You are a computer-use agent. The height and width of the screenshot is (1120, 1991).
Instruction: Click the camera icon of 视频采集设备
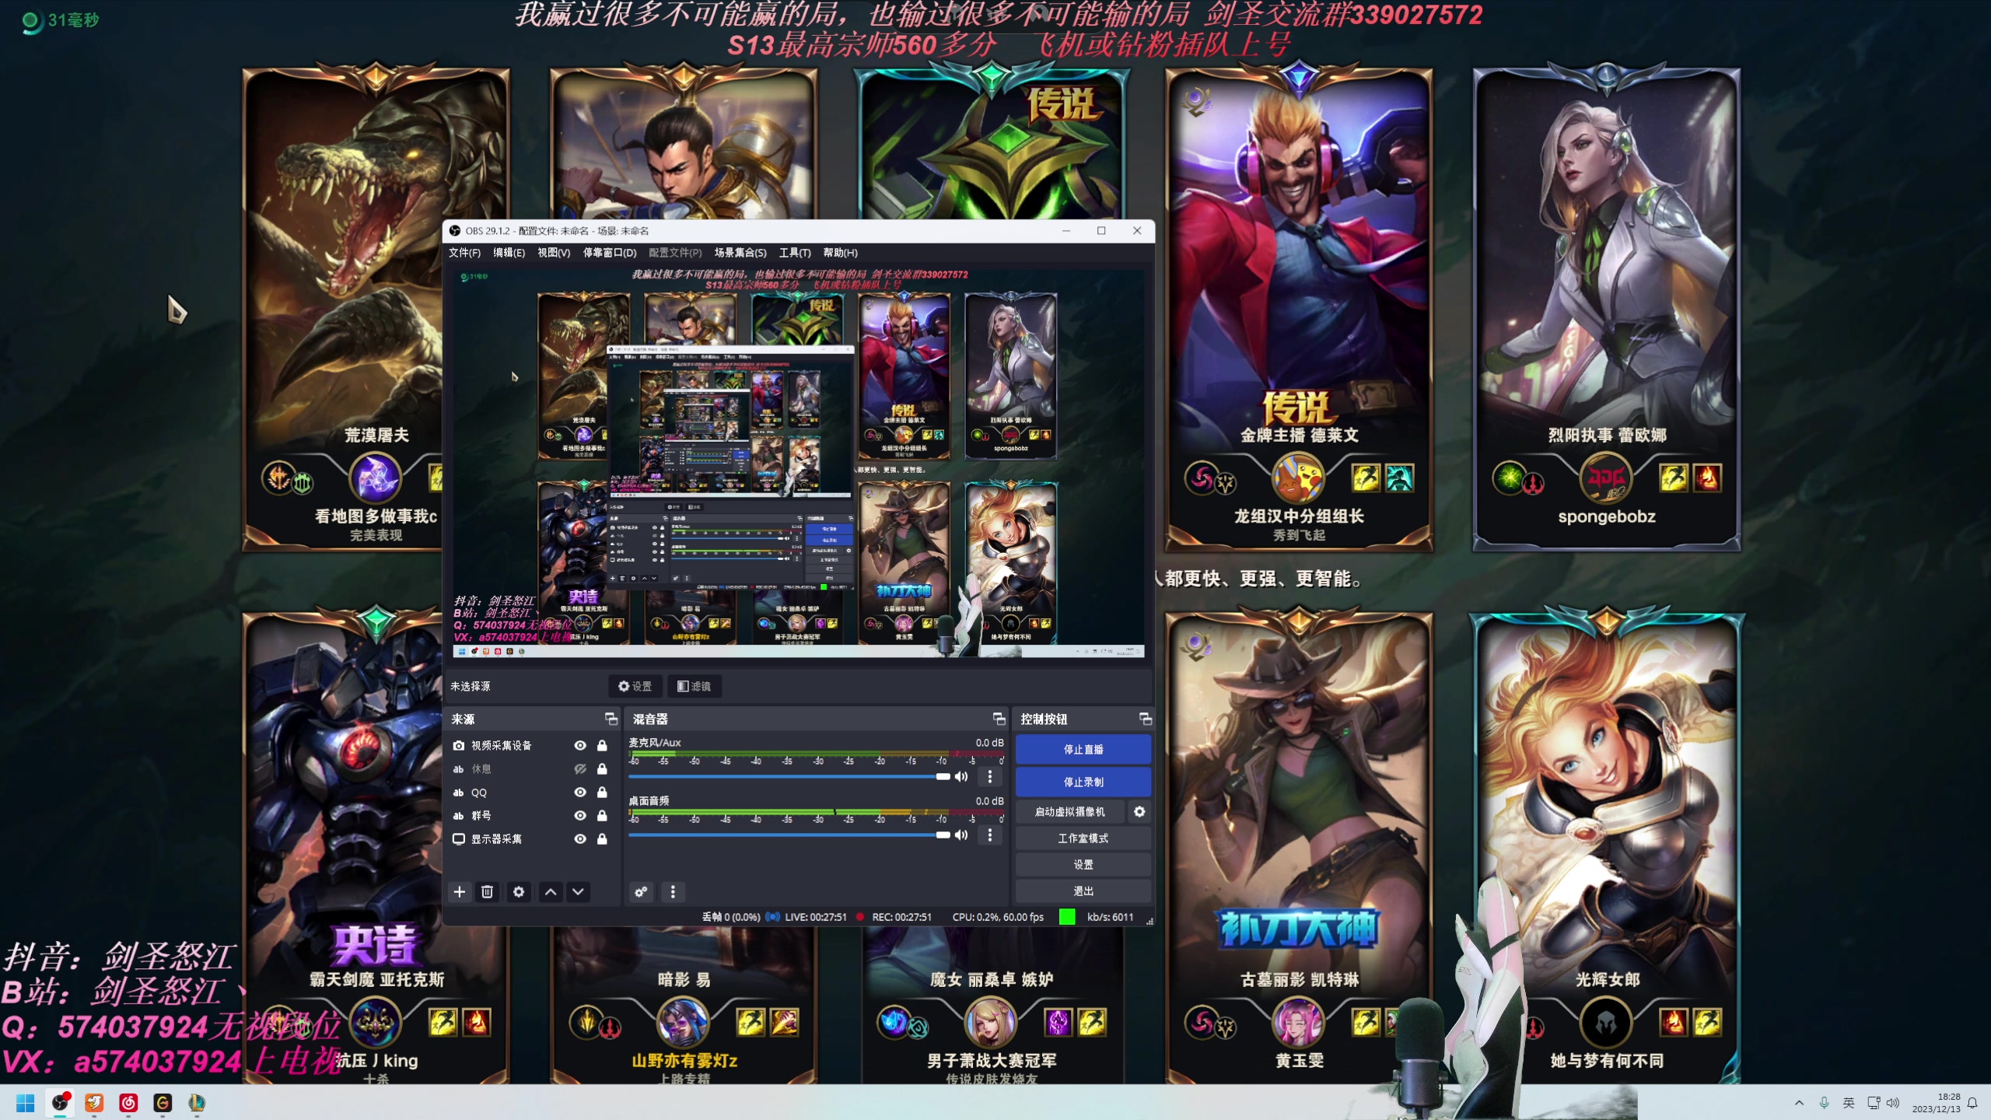(x=459, y=745)
